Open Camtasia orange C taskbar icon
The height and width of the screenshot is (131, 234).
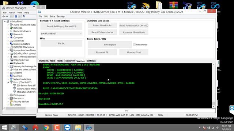pyautogui.click(x=57, y=127)
